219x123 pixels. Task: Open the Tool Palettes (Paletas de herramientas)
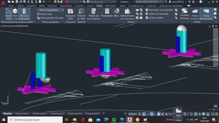(93, 14)
